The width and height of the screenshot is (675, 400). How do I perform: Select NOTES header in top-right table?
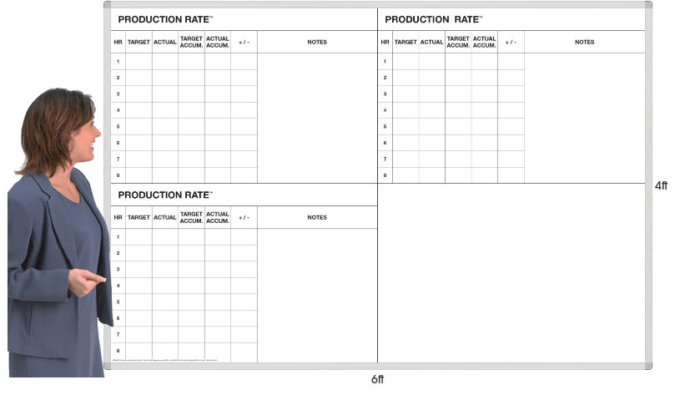tap(584, 42)
